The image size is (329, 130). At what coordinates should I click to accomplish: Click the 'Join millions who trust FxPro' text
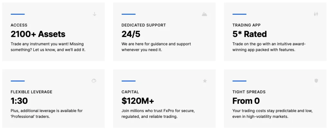[159, 113]
